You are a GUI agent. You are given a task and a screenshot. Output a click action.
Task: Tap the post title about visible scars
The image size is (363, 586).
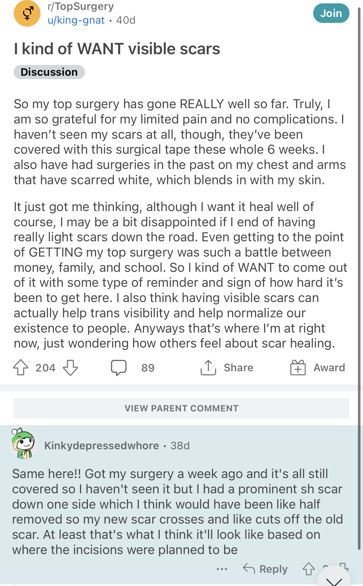117,49
